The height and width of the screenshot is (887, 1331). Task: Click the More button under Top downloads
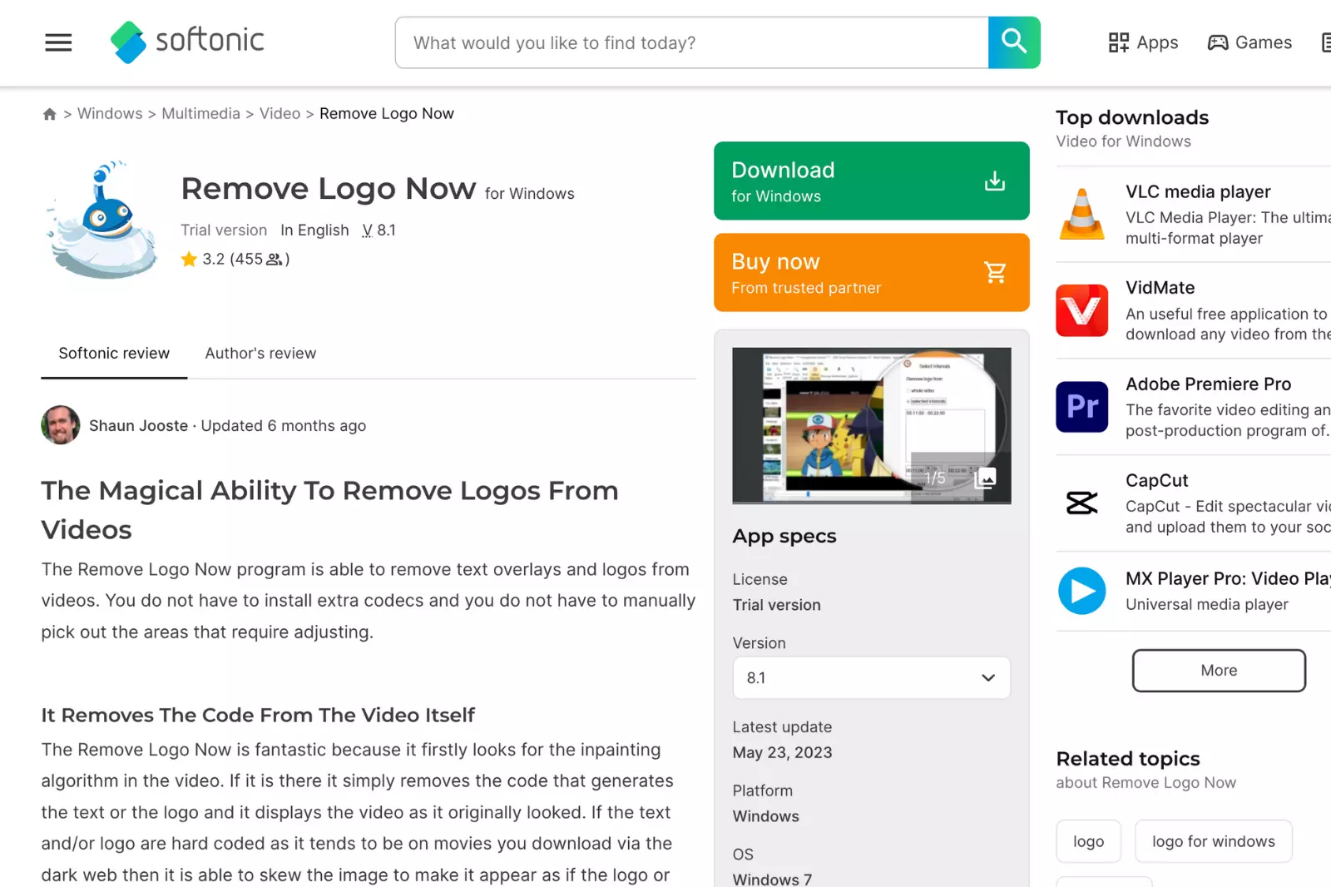1219,671
